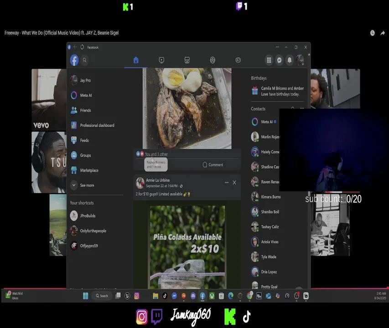
Task: Open the Gaming tab in Facebook's top bar
Action: 238,60
